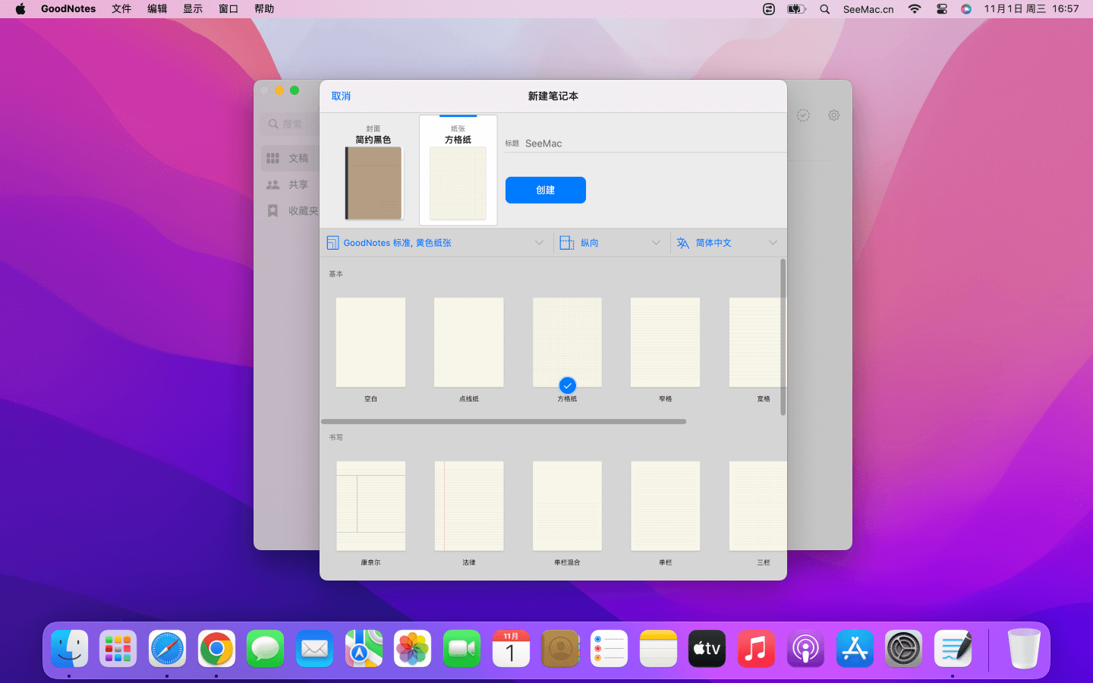
Task: Click the 搜索 field in GoodNotes sidebar
Action: point(291,124)
